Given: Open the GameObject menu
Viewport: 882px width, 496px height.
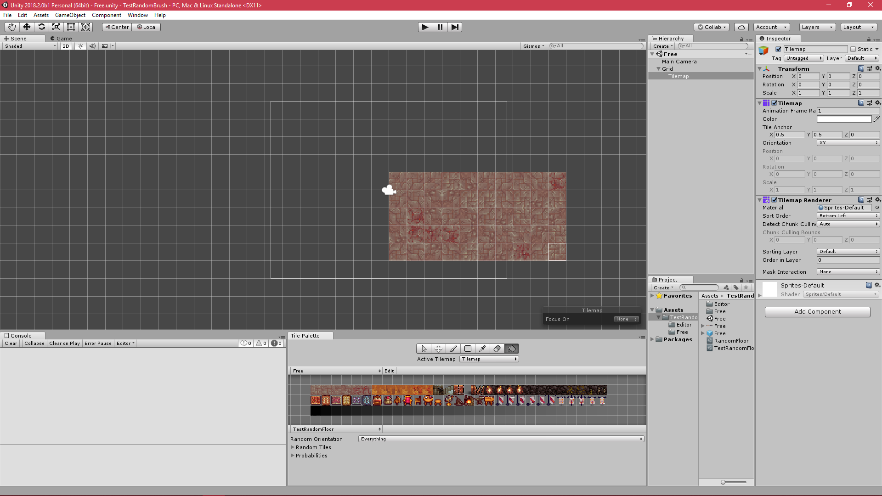Looking at the screenshot, I should click(x=70, y=15).
